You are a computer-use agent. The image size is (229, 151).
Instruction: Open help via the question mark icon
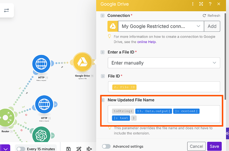pyautogui.click(x=210, y=4)
